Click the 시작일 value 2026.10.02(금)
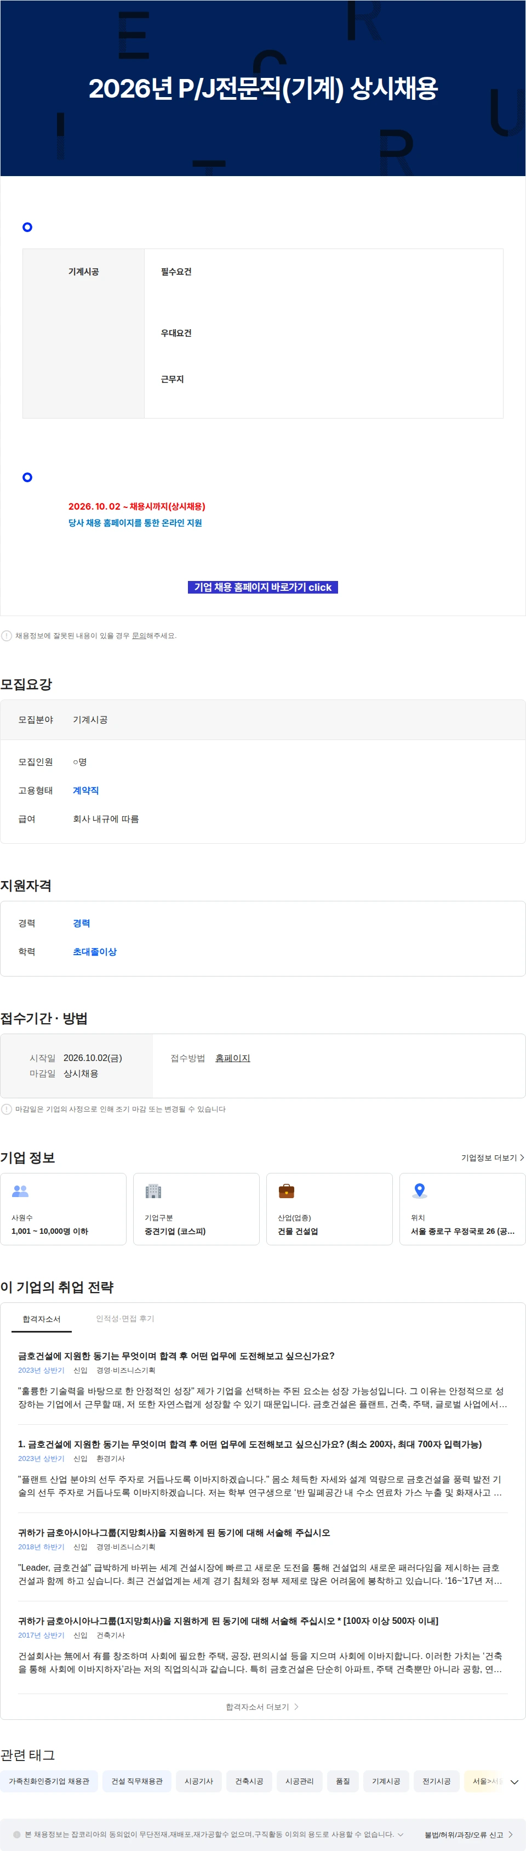Viewport: 526px width, 1851px height. coord(93,1058)
